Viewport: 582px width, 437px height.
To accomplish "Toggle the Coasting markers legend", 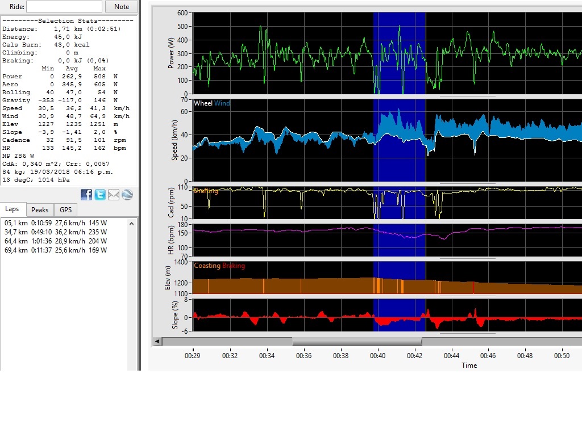I will click(x=206, y=265).
